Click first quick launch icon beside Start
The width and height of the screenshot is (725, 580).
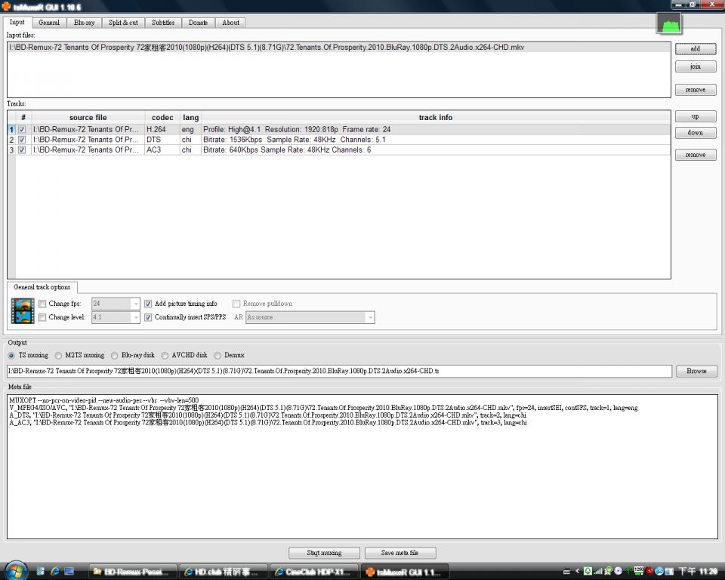click(40, 572)
